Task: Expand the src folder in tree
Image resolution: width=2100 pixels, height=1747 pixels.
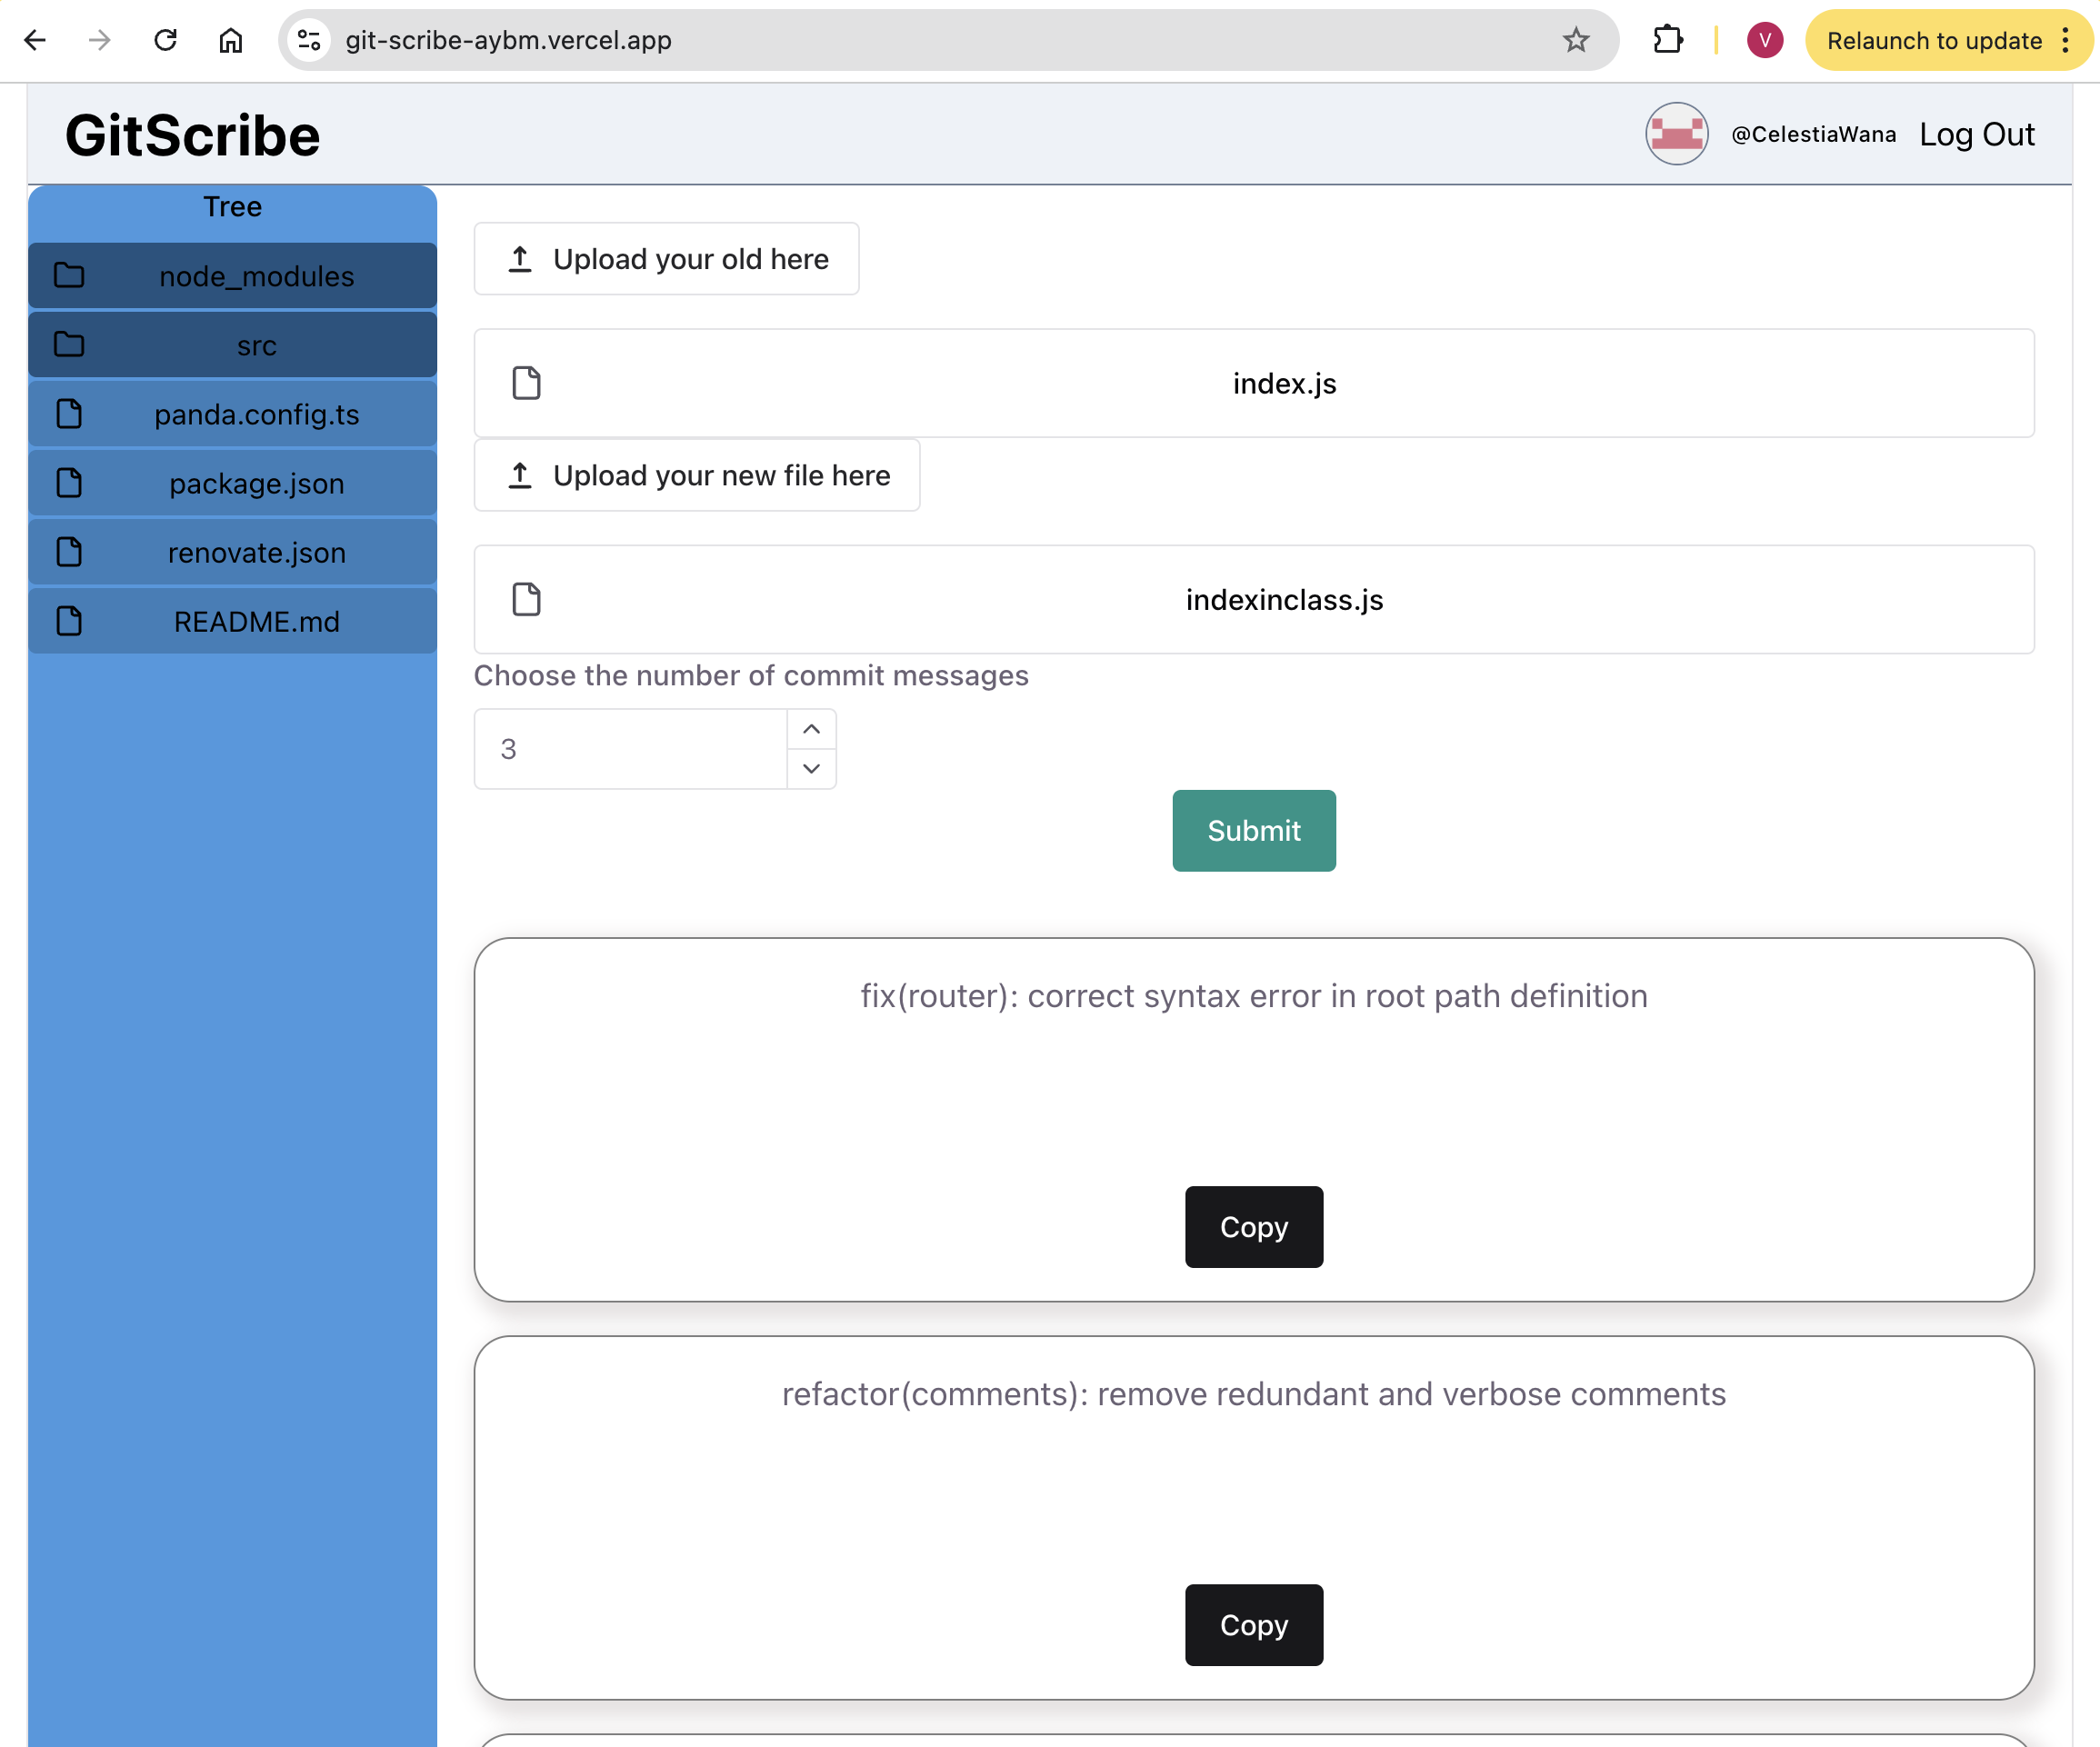Action: (x=232, y=345)
